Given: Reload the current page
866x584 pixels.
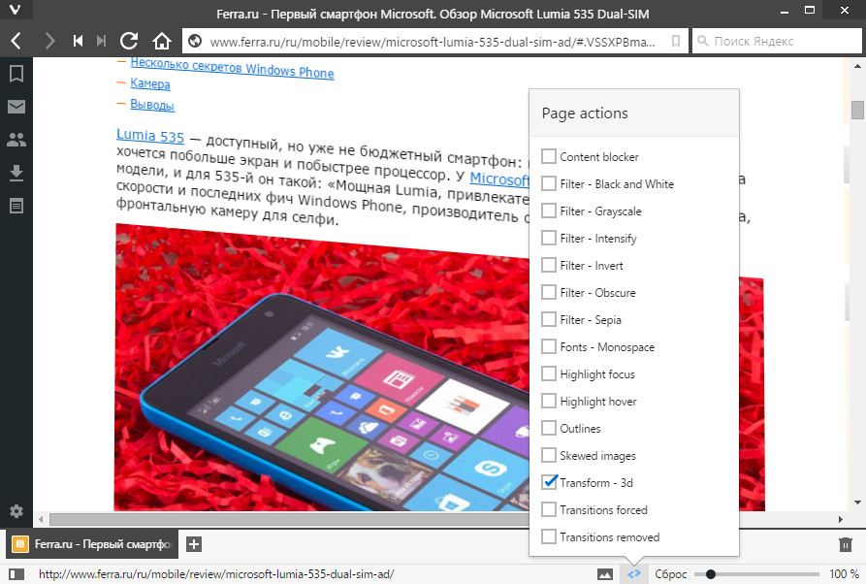Looking at the screenshot, I should (129, 41).
